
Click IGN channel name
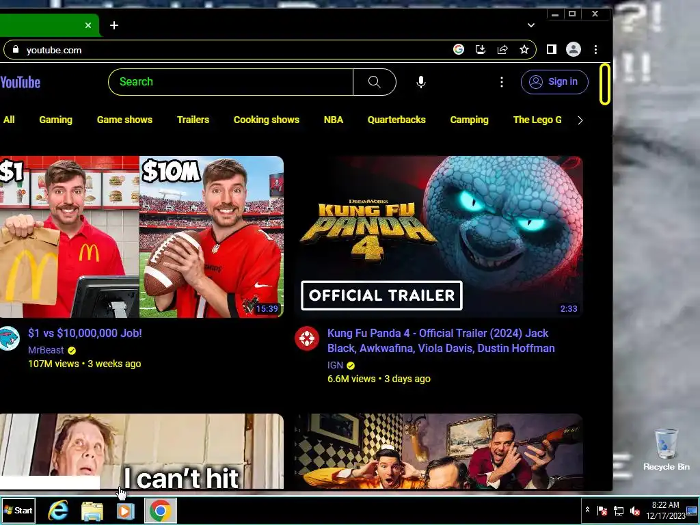click(x=335, y=365)
